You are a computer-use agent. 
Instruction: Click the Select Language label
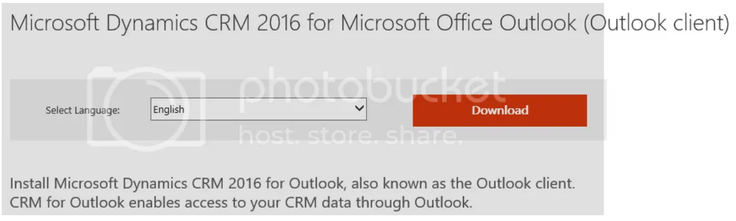coord(82,110)
